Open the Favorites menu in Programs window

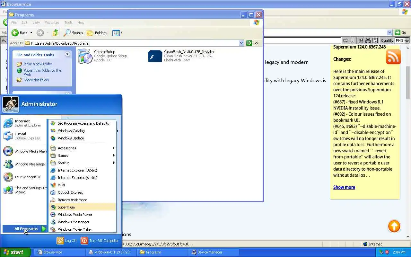(52, 22)
